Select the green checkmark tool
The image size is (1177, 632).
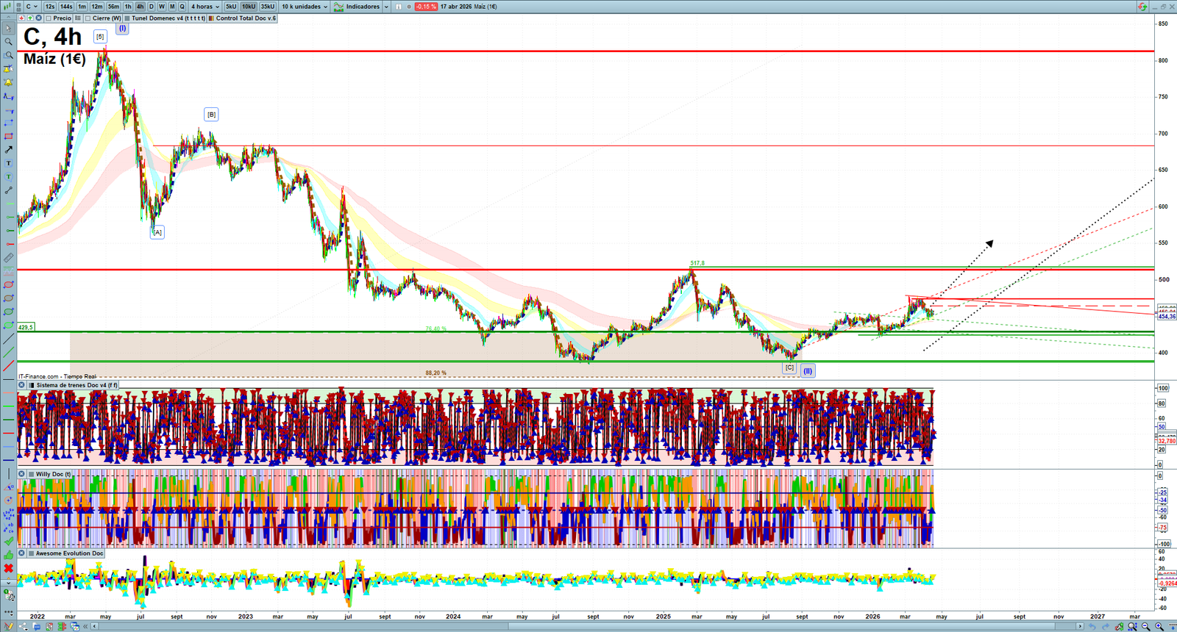[x=8, y=542]
